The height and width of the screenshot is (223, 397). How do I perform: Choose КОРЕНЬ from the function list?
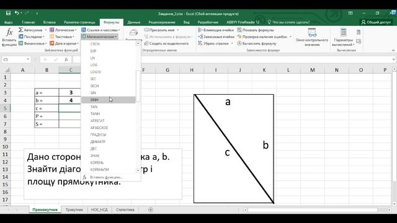coord(109,162)
